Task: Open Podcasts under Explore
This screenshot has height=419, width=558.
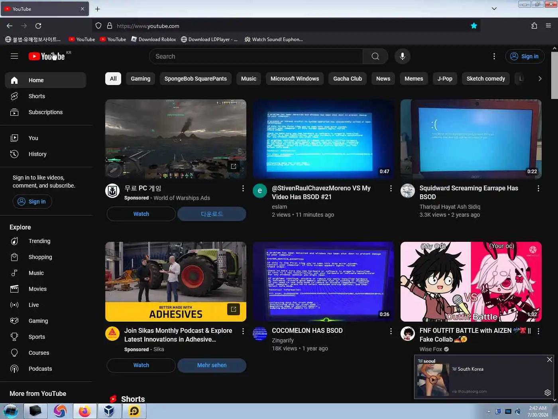Action: (x=45, y=369)
